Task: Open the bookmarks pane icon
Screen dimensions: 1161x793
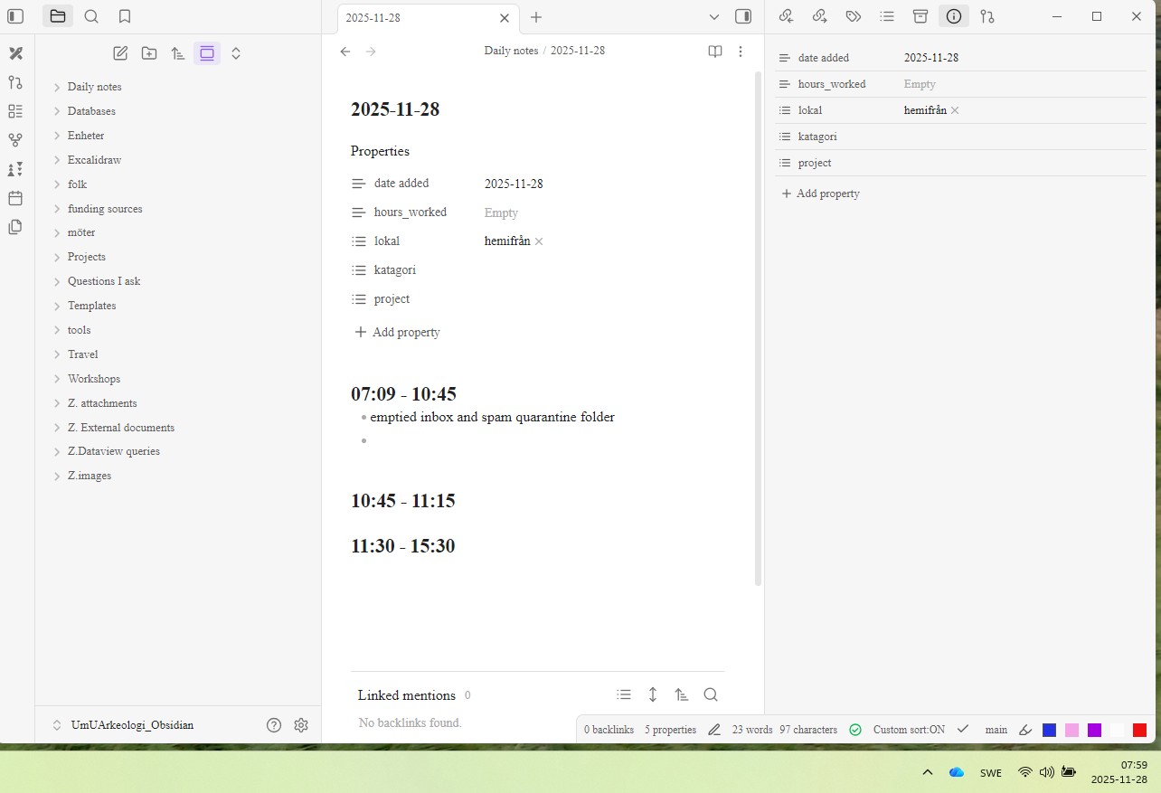Action: 125,16
